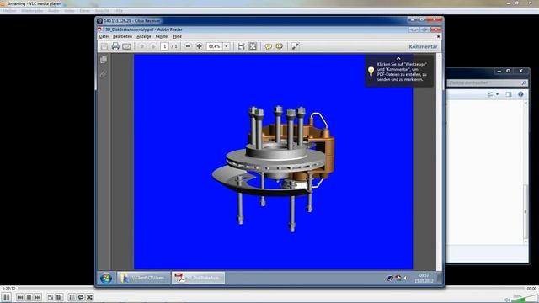This screenshot has height=303, width=539.
Task: Stop playback in VLC
Action: 29,297
